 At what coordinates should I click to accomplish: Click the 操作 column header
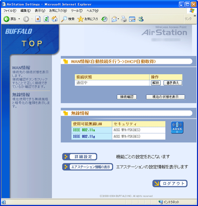[166, 77]
